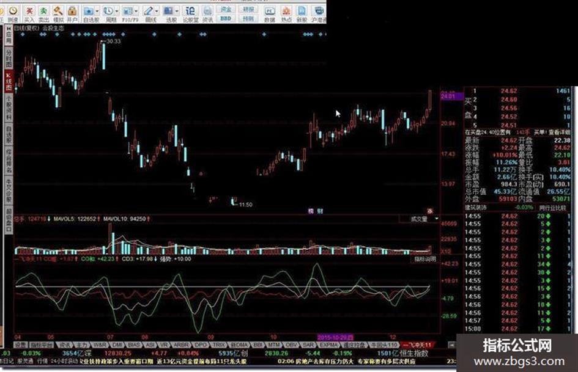The width and height of the screenshot is (578, 372).
Task: Open the 论股堂 forum icon
Action: (190, 14)
